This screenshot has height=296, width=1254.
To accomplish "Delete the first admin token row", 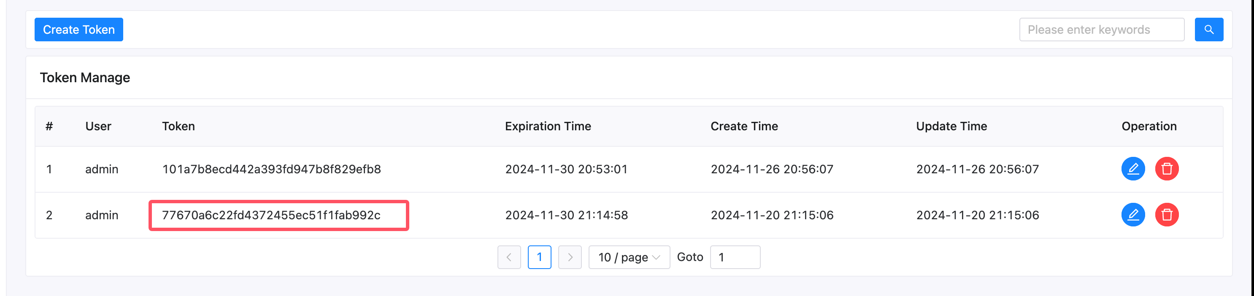I will 1166,169.
